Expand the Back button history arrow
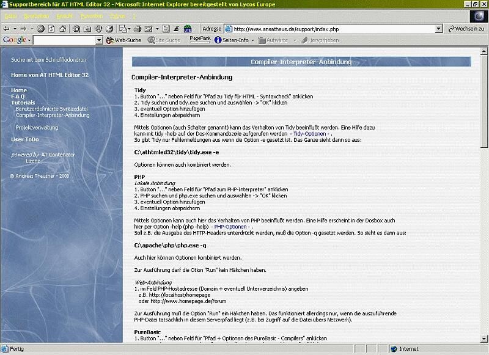 point(15,29)
